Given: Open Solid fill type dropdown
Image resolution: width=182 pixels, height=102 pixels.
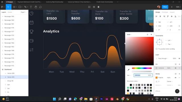Looking at the screenshot, I should click(x=129, y=35).
